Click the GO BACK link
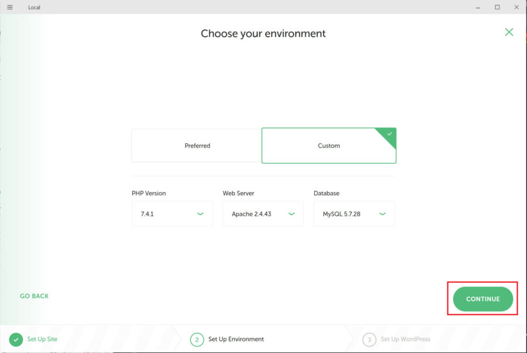 [x=35, y=296]
